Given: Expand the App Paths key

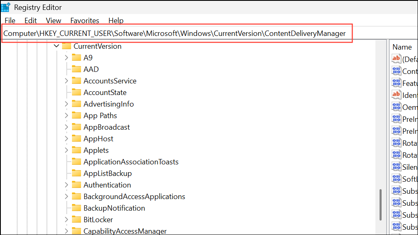Looking at the screenshot, I should (67, 115).
